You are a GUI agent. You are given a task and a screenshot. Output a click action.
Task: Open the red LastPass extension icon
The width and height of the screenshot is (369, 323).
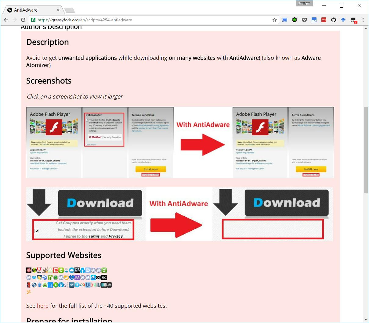324,20
